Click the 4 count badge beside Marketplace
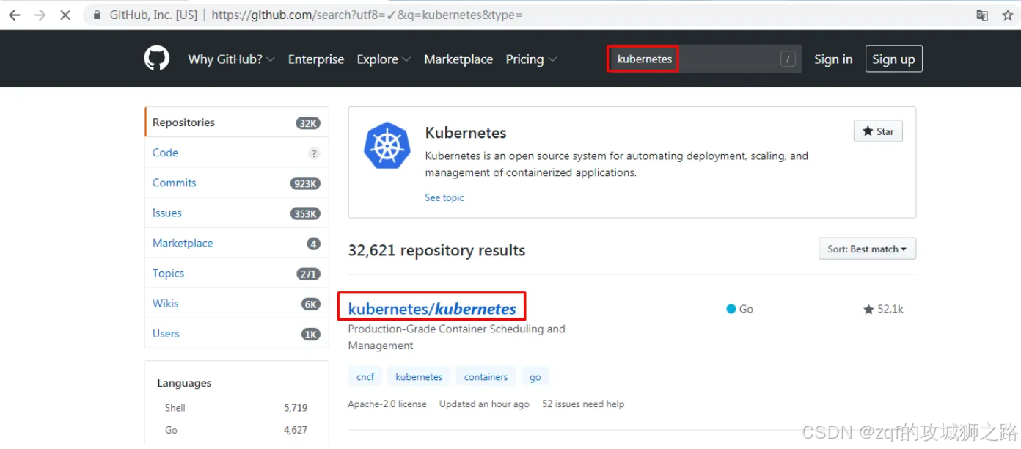Viewport: 1021px width, 449px height. (x=314, y=244)
